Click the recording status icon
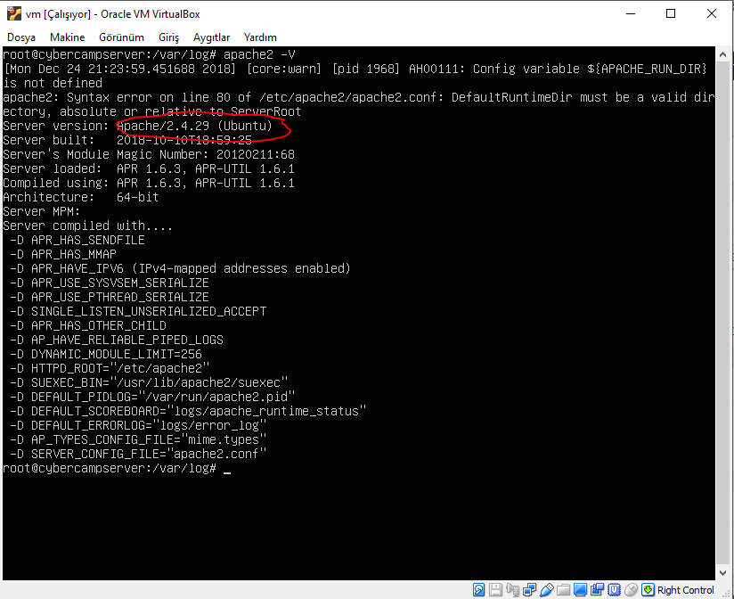Screen dimensions: 734x599 pyautogui.click(x=597, y=589)
